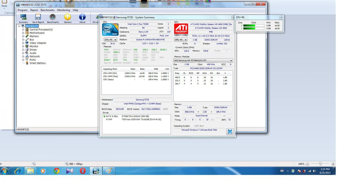Collapse the MACIEK-PC tree node
Screen dimensions: 337x189
point(19,26)
